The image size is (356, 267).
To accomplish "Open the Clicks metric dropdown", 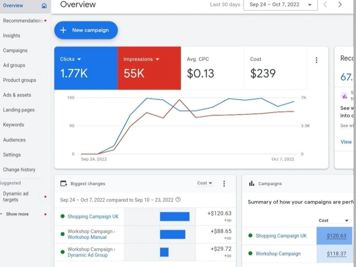I will click(x=70, y=59).
